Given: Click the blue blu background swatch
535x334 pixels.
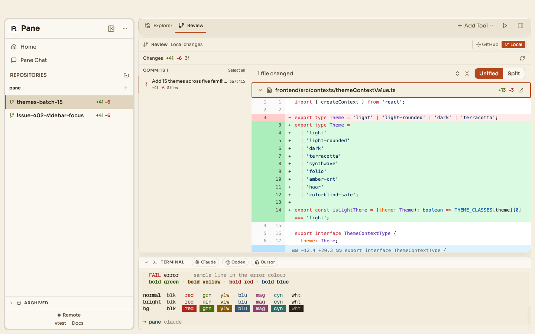Looking at the screenshot, I should tap(243, 309).
